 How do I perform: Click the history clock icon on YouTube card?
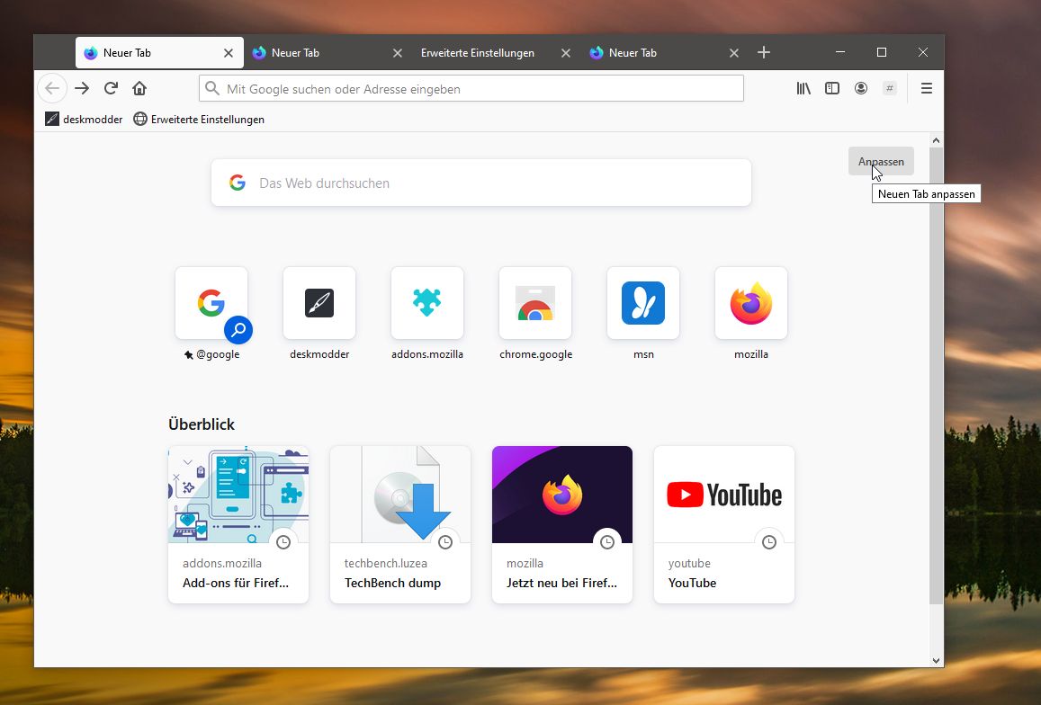pos(768,542)
